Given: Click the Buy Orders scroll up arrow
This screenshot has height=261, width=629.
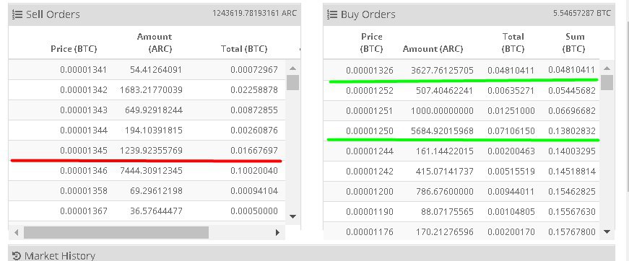Looking at the screenshot, I should coord(607,68).
